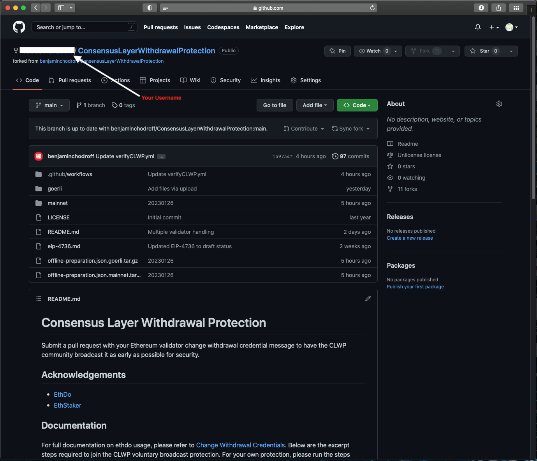Screen dimensions: 537x461
Task: Open the repository Settings tab
Action: coord(306,80)
